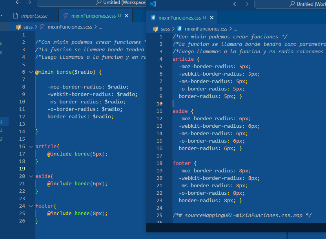Close the mixinFunciones.css tab
Viewport: 326px width, 239px height.
(x=211, y=18)
